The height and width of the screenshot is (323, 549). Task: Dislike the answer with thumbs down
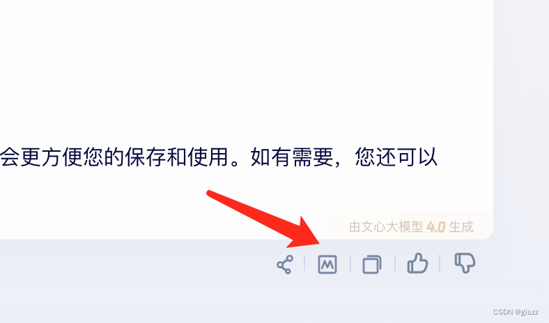pos(465,263)
